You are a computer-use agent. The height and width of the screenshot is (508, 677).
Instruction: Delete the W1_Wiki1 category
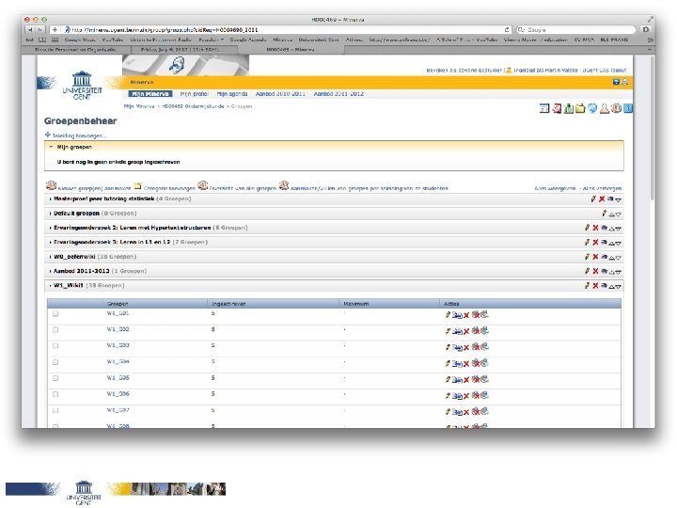click(595, 286)
